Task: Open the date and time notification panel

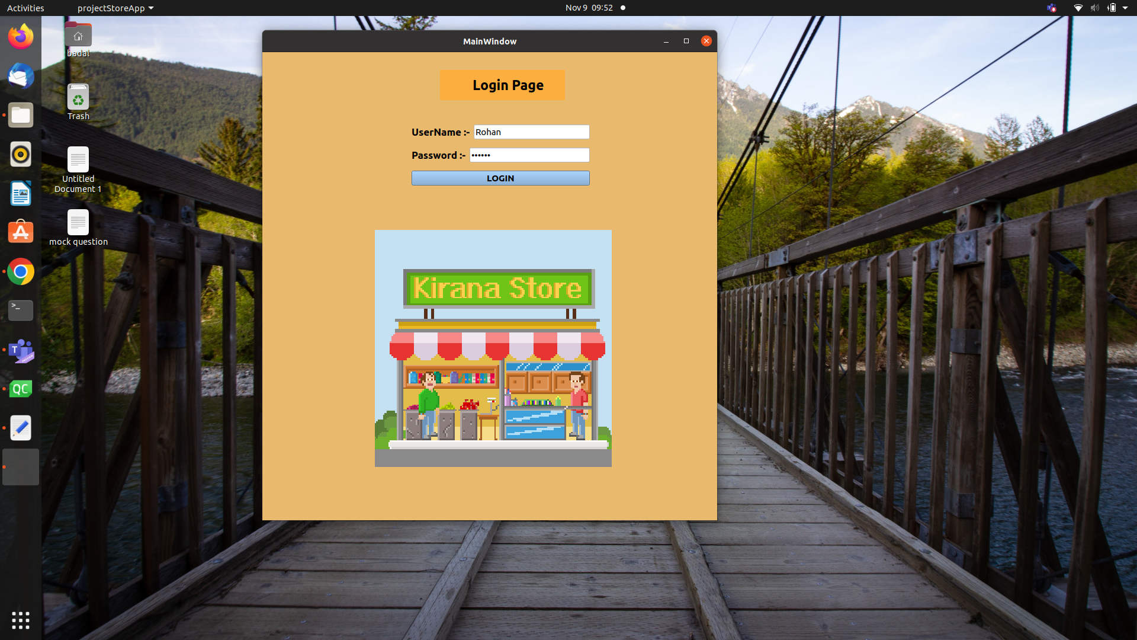Action: [x=589, y=8]
